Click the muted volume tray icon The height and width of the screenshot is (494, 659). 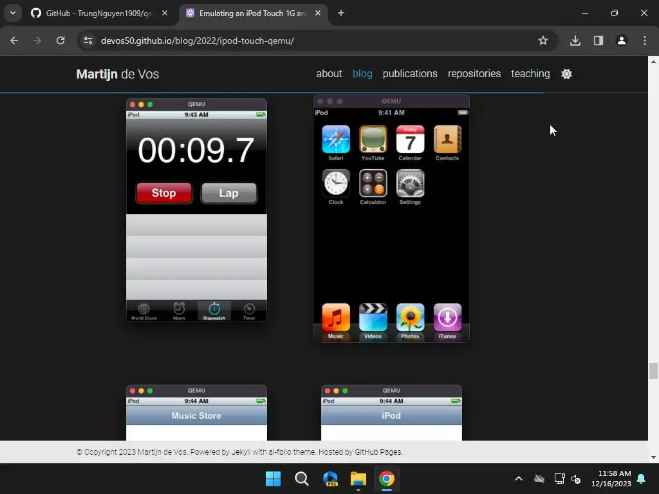pyautogui.click(x=576, y=479)
